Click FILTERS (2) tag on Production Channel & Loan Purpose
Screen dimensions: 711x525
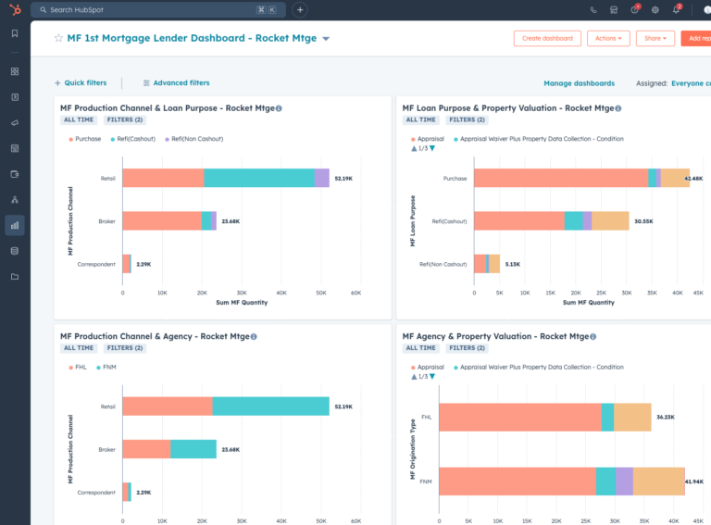pos(125,119)
